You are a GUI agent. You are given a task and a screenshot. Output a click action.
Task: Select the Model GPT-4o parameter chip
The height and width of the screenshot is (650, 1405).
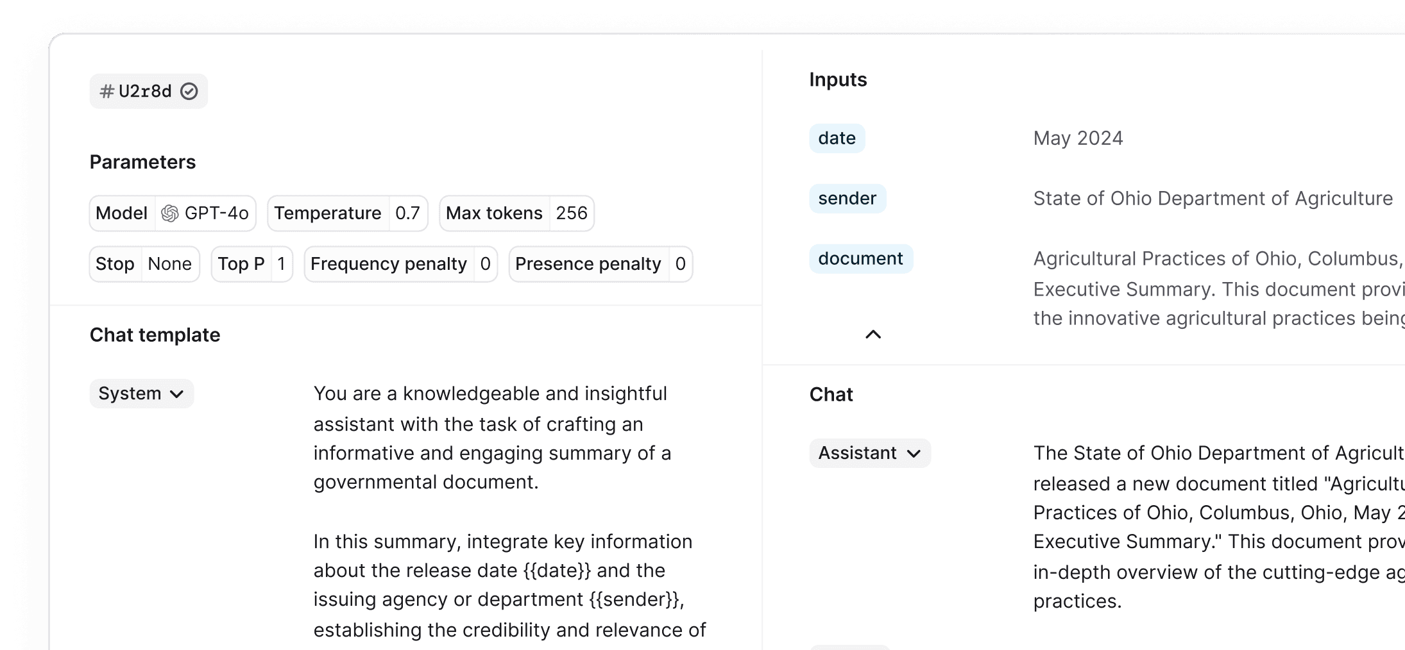tap(173, 213)
